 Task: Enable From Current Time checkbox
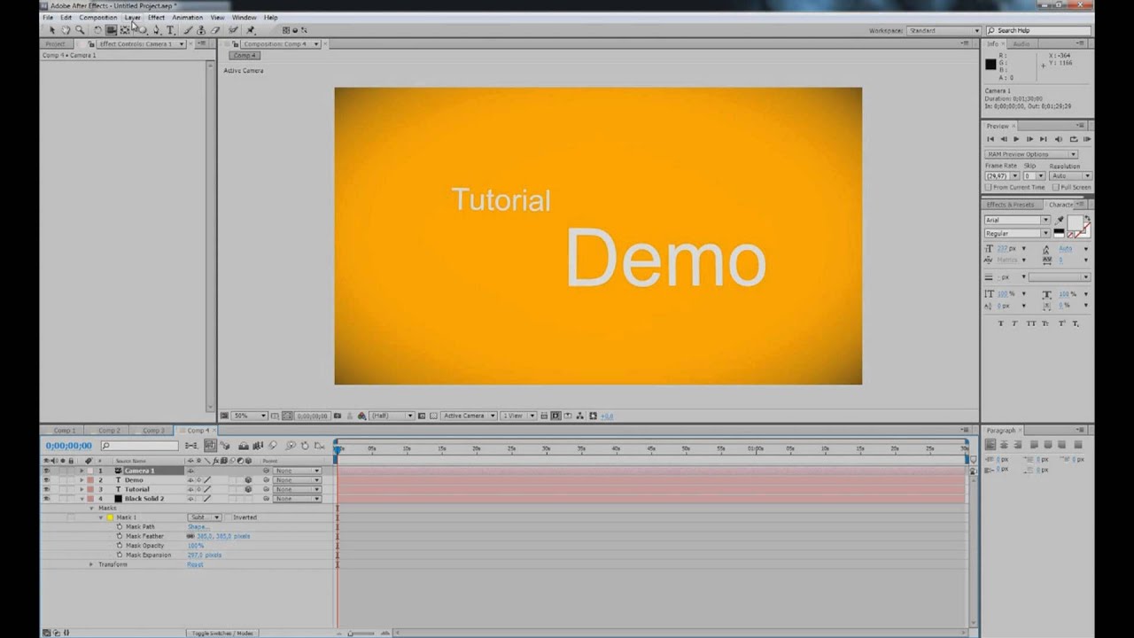(989, 187)
